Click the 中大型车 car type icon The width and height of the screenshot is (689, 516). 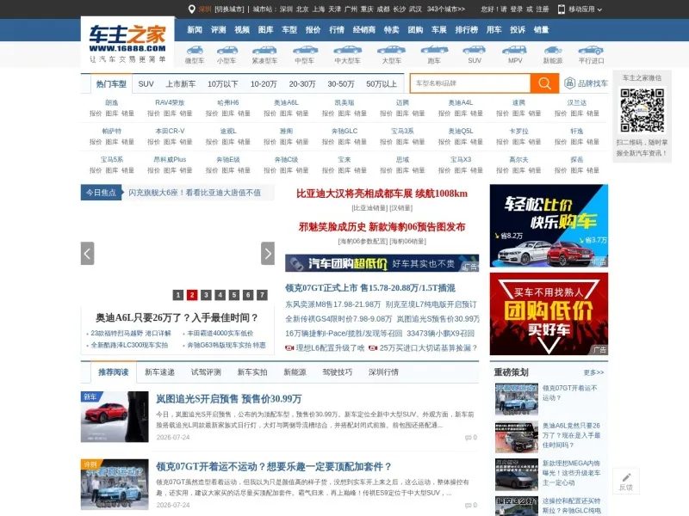[x=347, y=50]
